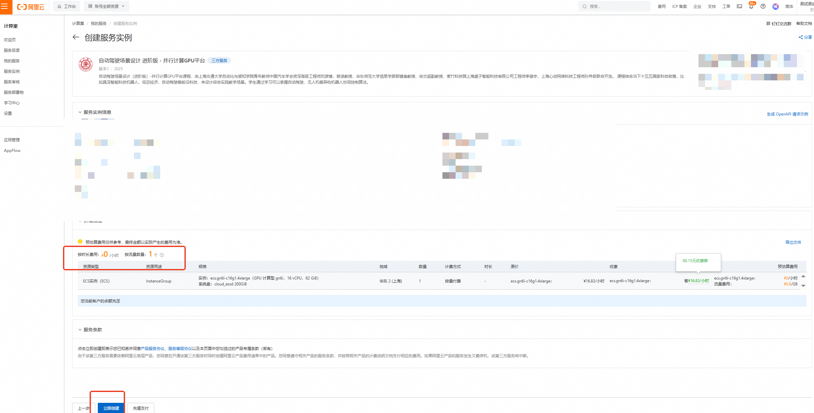The height and width of the screenshot is (413, 814).
Task: Open 生成 OpenAPI 请求示例 link
Action: pyautogui.click(x=787, y=114)
